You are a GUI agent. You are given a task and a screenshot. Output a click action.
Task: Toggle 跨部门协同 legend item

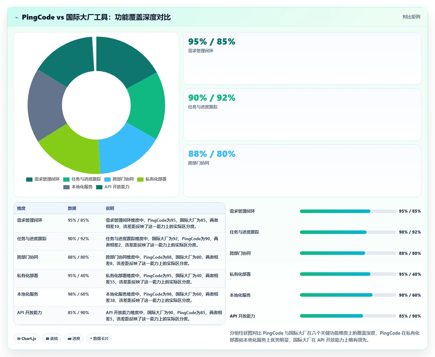(119, 179)
